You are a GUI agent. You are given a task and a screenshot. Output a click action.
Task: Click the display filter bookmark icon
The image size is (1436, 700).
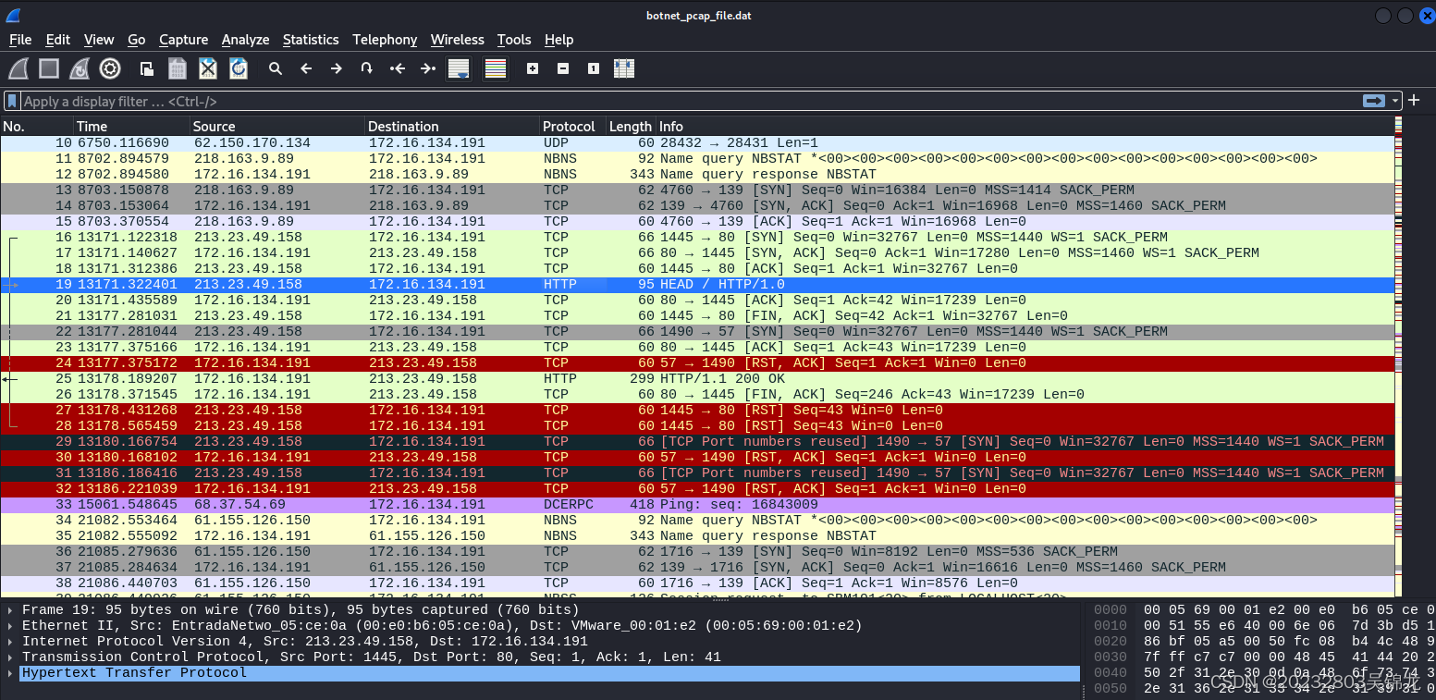12,101
